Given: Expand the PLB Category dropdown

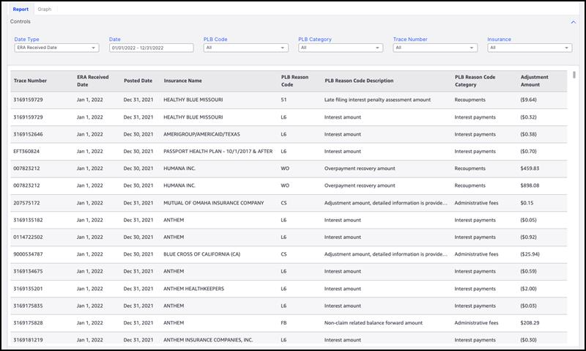Looking at the screenshot, I should [x=340, y=48].
